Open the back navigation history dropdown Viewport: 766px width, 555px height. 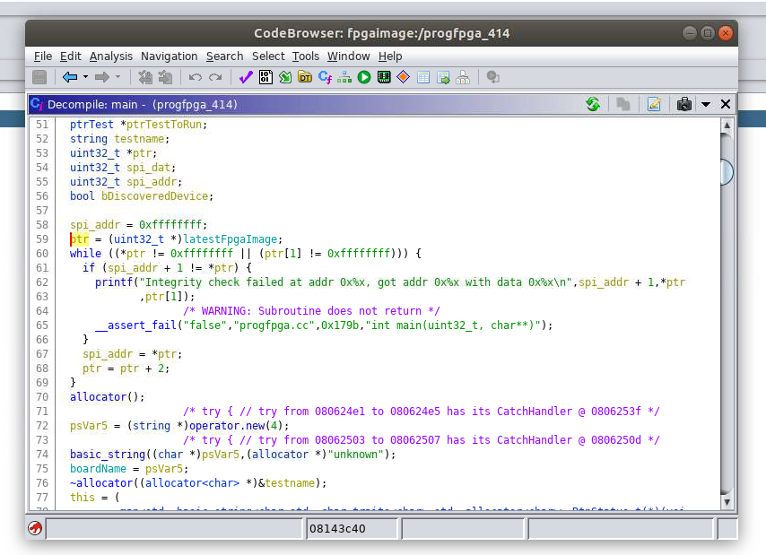[x=84, y=77]
